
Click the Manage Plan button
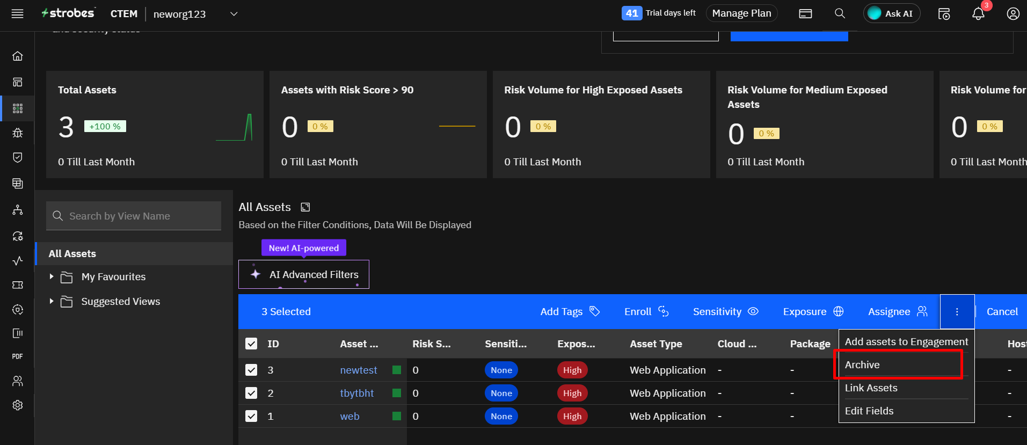click(741, 13)
